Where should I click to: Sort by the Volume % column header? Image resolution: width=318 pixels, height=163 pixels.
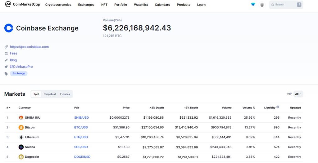click(x=249, y=108)
